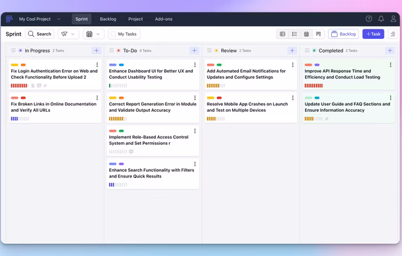The width and height of the screenshot is (402, 256).
Task: Switch to list view icon
Action: [294, 34]
